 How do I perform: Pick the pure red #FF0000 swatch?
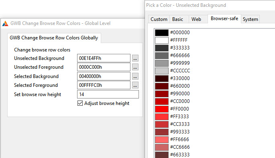pos(162,109)
